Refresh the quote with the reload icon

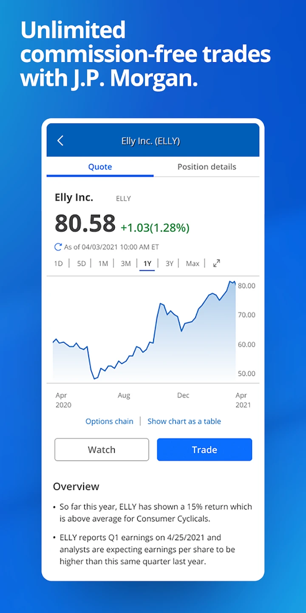point(58,247)
